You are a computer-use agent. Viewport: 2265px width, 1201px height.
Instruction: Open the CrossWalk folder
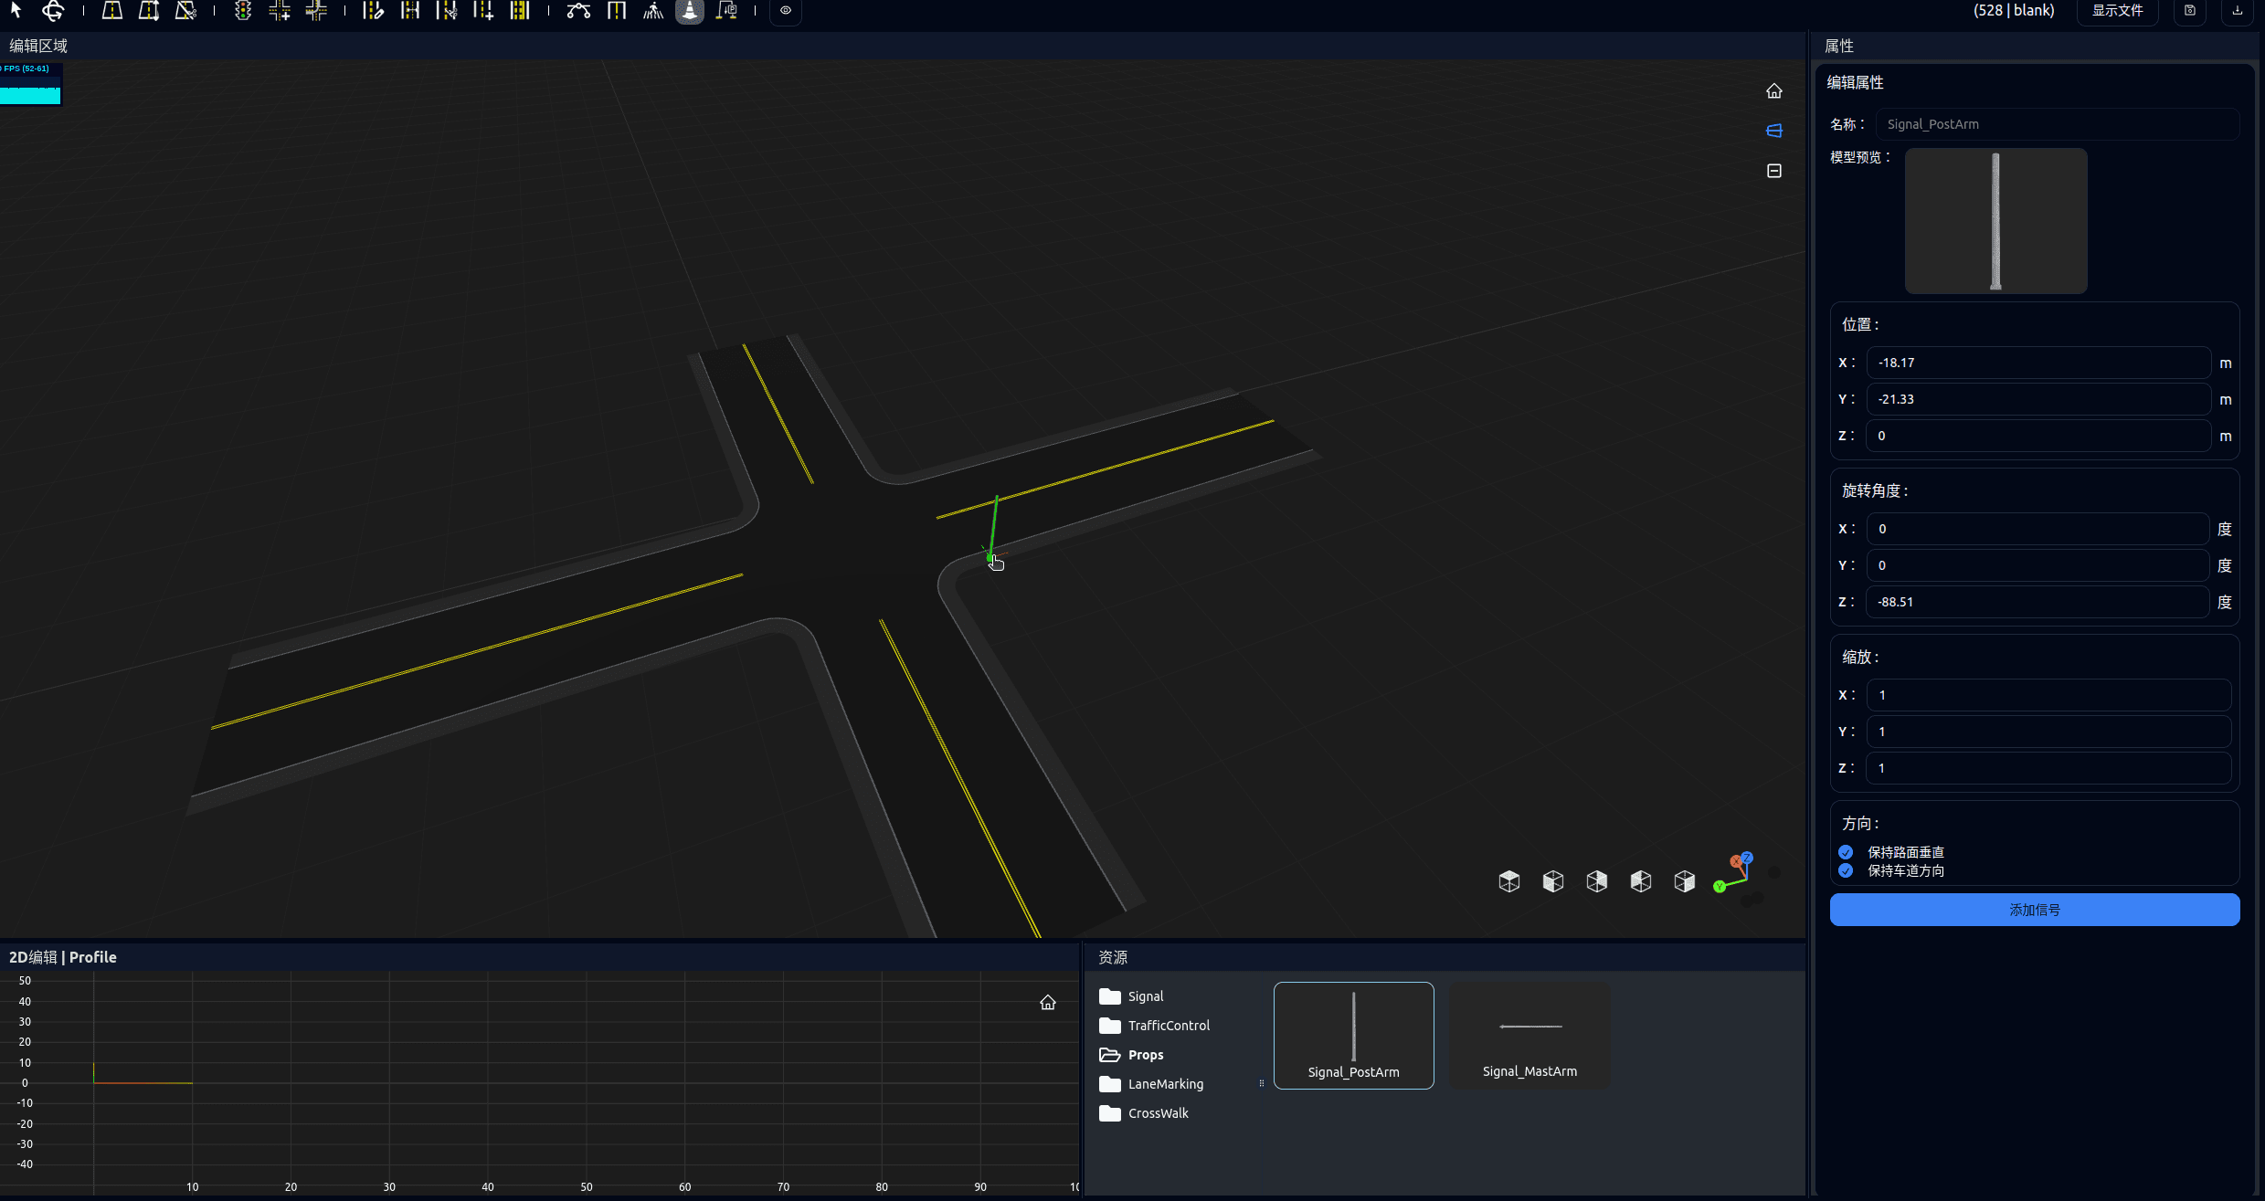pyautogui.click(x=1144, y=1113)
